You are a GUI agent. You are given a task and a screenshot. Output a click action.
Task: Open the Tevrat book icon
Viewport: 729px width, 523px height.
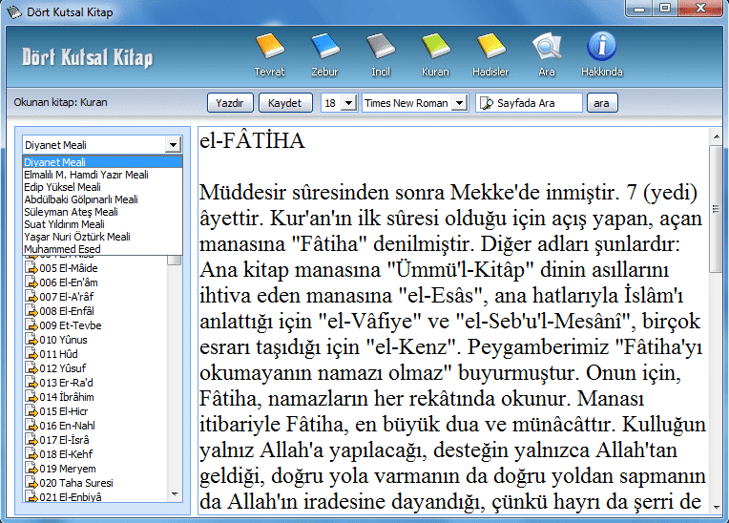click(x=270, y=46)
